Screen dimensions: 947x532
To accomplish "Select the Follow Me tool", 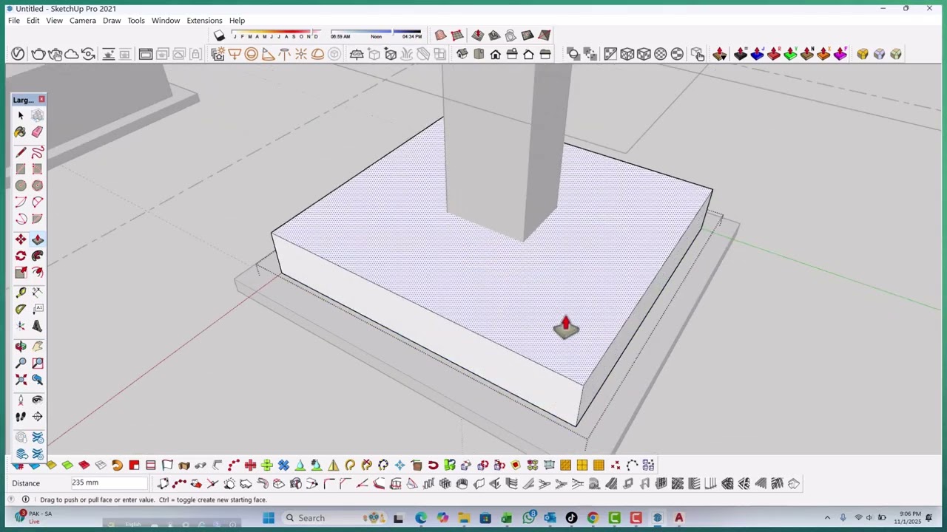I will click(37, 256).
